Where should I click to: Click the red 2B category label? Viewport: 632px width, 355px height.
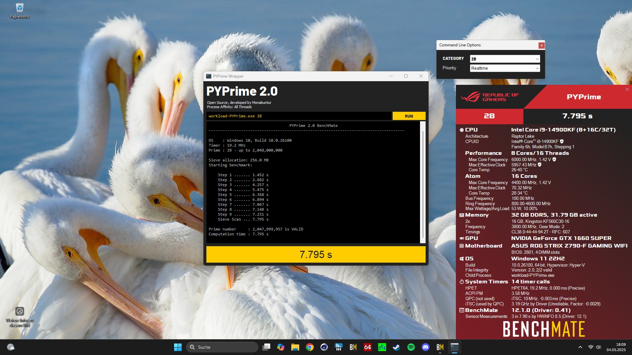tap(489, 116)
